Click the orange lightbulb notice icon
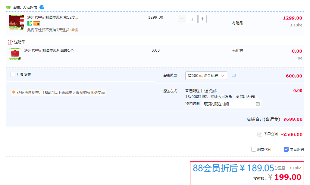 click(x=14, y=92)
